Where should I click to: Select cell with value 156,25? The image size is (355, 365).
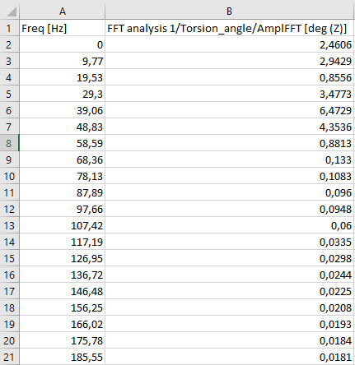pyautogui.click(x=63, y=307)
